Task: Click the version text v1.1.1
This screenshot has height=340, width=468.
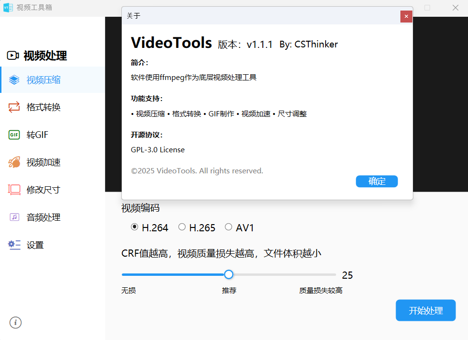Action: click(x=260, y=45)
